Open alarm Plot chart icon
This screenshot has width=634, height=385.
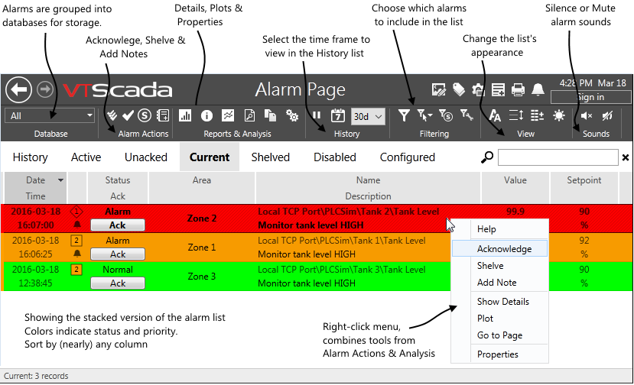(228, 116)
